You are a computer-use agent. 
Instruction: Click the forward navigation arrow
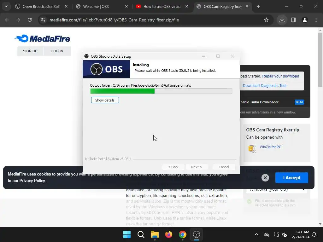click(x=18, y=20)
